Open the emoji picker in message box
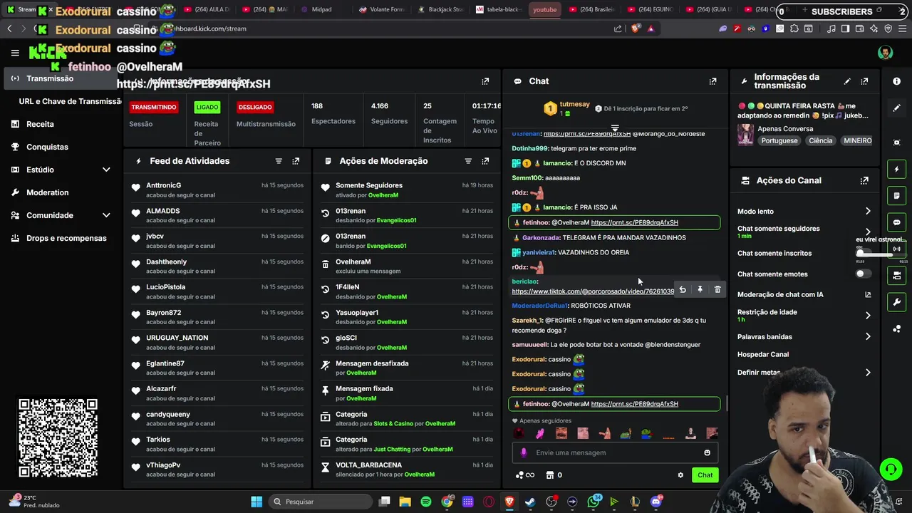Screen dimensions: 912x513 (x=707, y=452)
